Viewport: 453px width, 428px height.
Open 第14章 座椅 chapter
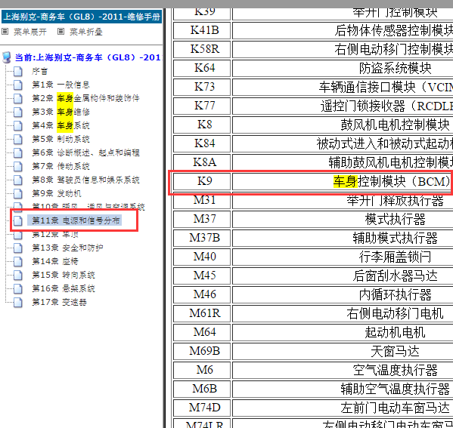[55, 261]
